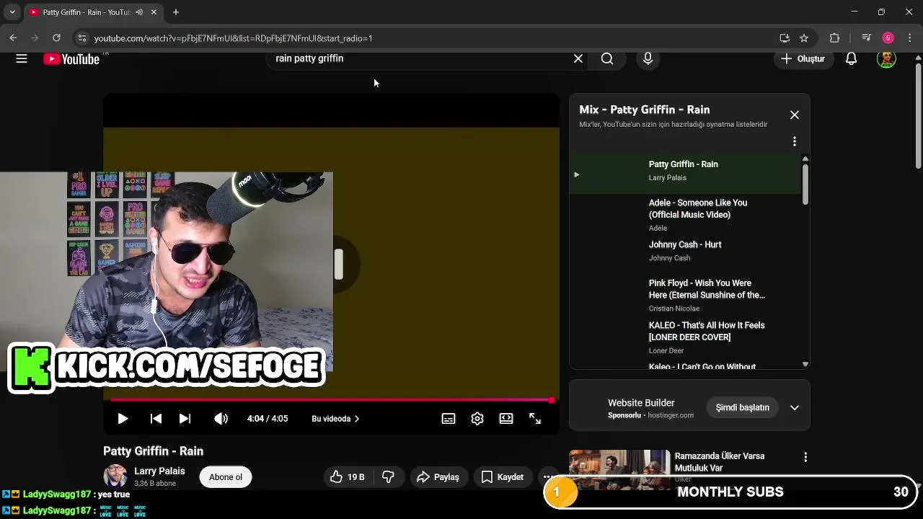Open a new browser tab plus icon

[176, 12]
